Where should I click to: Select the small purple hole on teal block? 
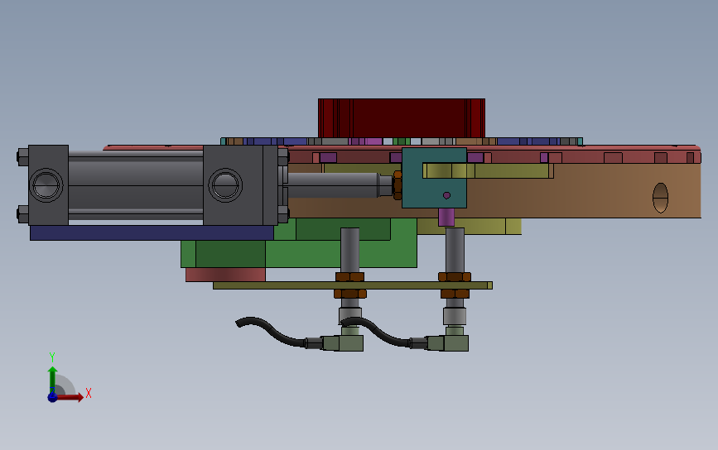(447, 195)
